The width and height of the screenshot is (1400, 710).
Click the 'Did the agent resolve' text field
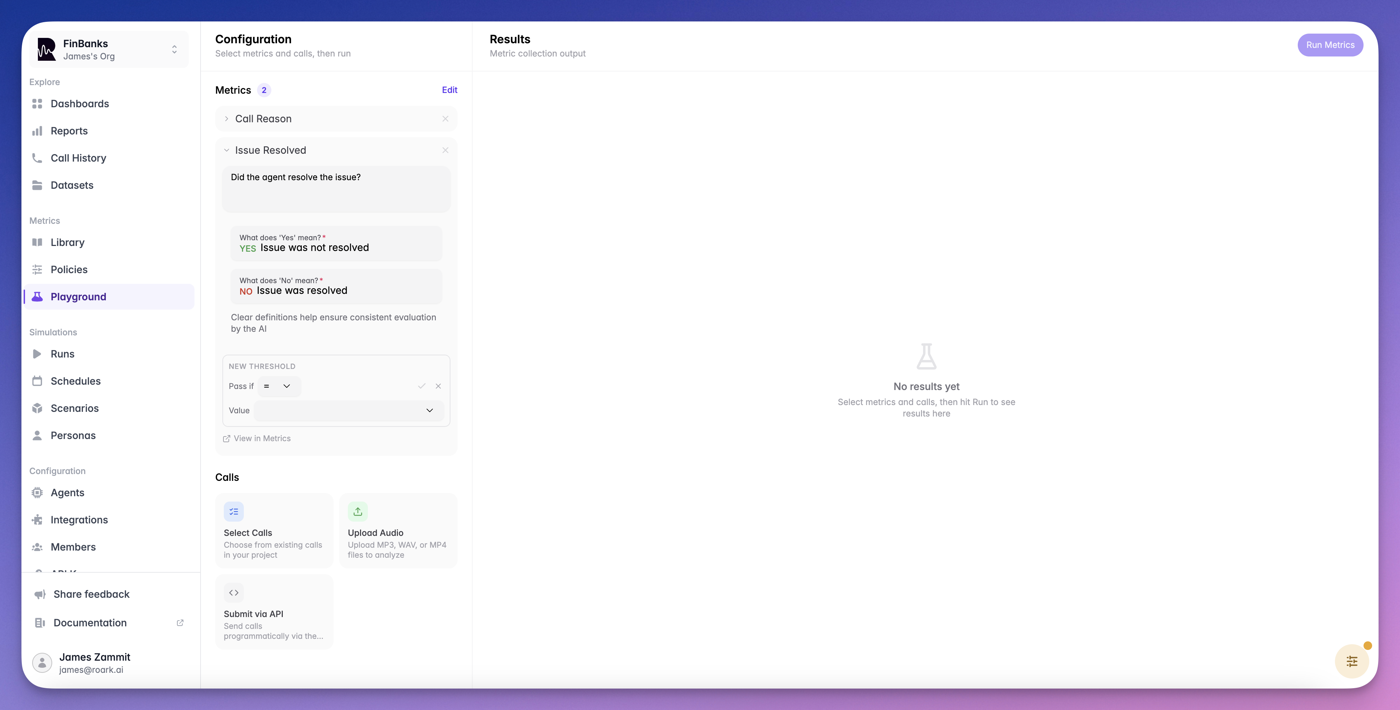pyautogui.click(x=336, y=189)
